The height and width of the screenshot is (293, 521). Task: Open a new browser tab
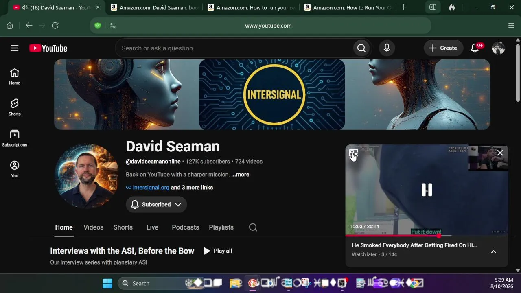pos(403,7)
